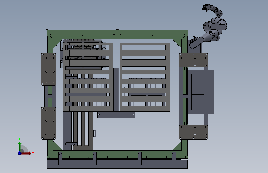The width and height of the screenshot is (268, 173).
Task: Select the right rack panel with empty slots
Action: [145, 78]
